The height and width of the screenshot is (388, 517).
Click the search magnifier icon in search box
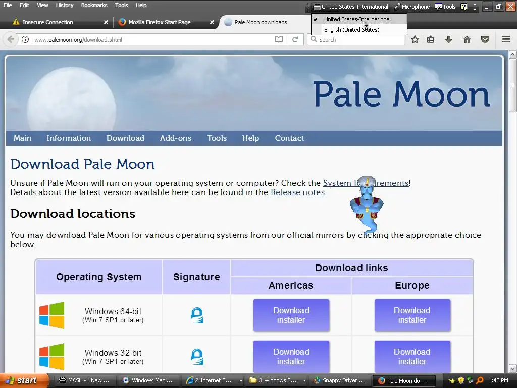click(x=314, y=39)
